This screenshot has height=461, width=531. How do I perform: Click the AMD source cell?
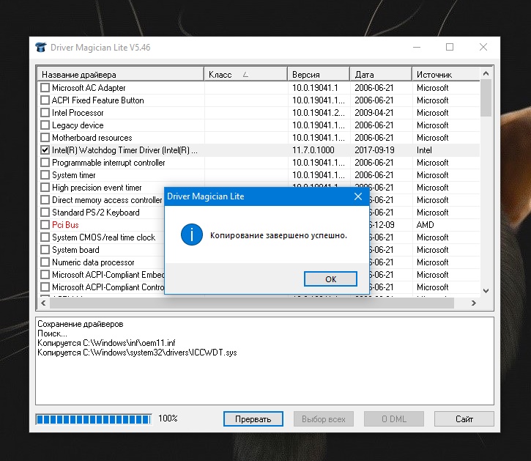pos(426,225)
